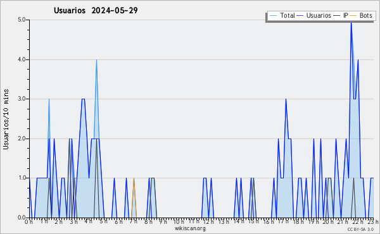The image size is (380, 234).
Task: Click the '1 h' x-axis label
Action: click(44, 221)
